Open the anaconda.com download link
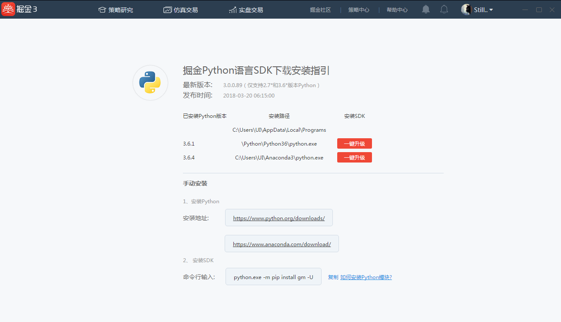This screenshot has width=561, height=322. pyautogui.click(x=282, y=244)
